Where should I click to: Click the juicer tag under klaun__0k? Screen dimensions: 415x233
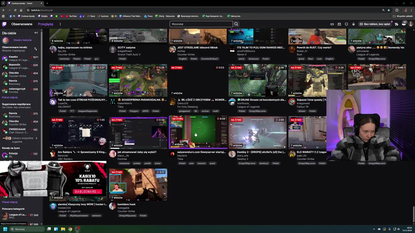coord(158,163)
